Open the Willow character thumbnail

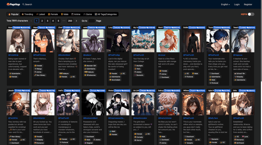tap(193, 104)
